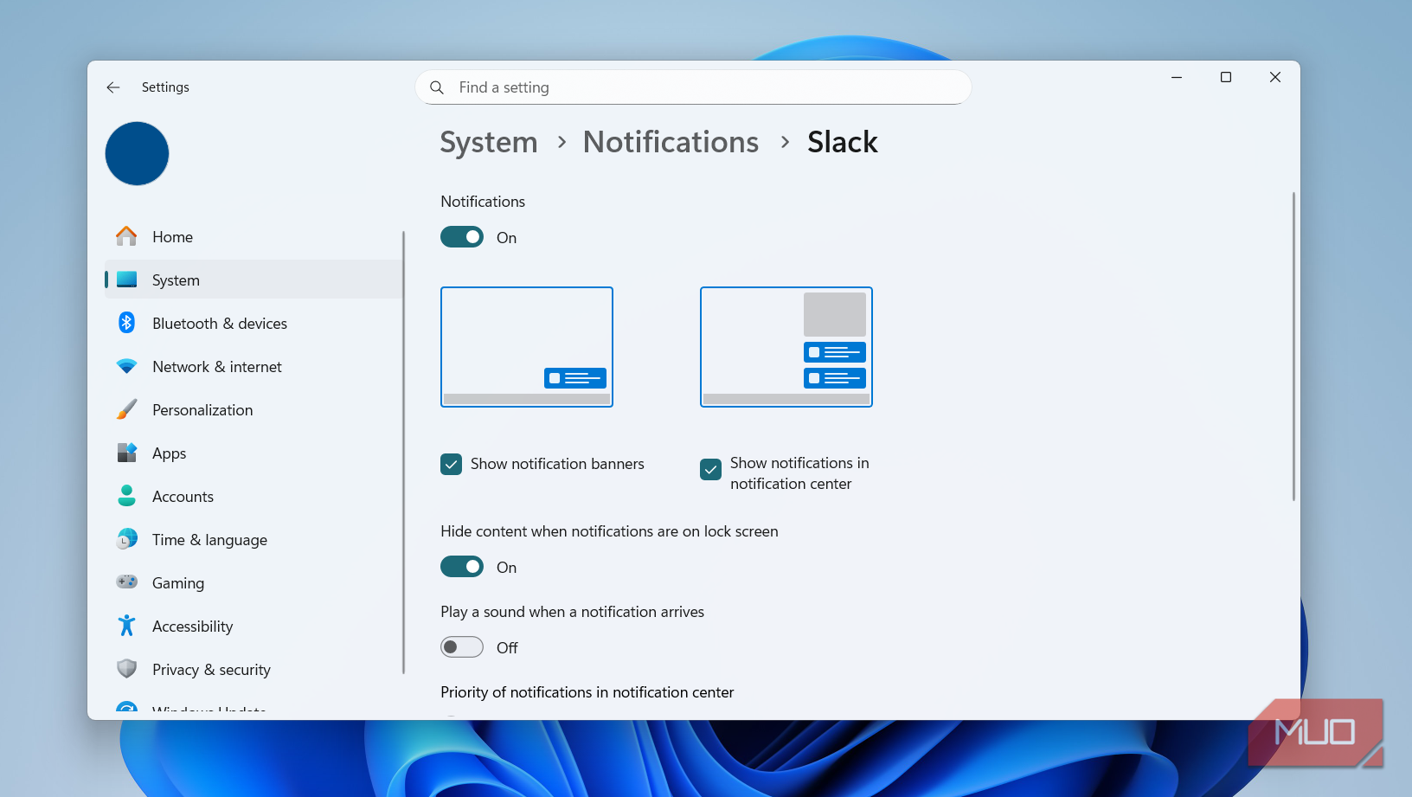Image resolution: width=1412 pixels, height=797 pixels.
Task: Uncheck Show notifications in notification center
Action: [710, 469]
